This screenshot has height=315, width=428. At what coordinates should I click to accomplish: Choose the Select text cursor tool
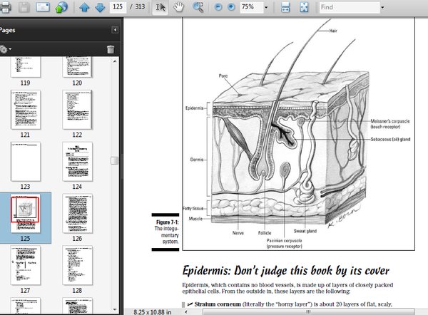tap(160, 7)
